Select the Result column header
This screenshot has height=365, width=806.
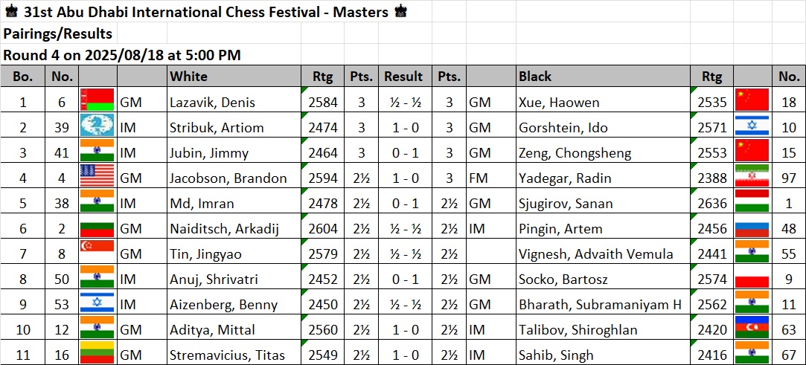pyautogui.click(x=403, y=77)
